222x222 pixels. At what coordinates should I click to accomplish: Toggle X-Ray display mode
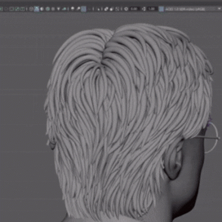(x=106, y=9)
